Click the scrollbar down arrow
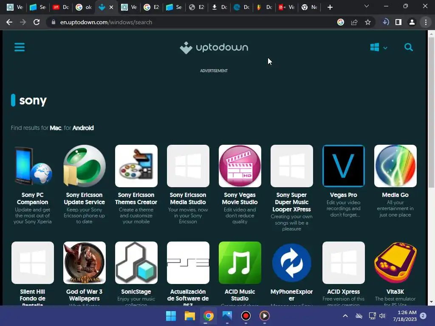Image resolution: width=435 pixels, height=326 pixels. point(431,302)
